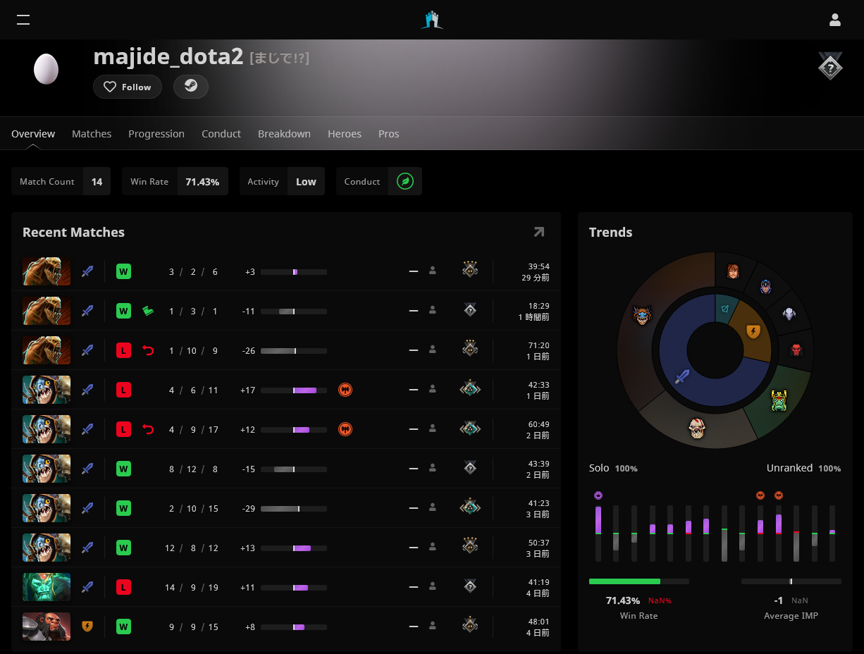Click the 71:20 match duration
Screen dimensions: 864x654
click(539, 345)
